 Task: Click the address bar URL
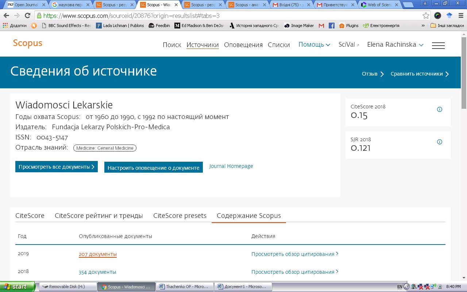131,16
